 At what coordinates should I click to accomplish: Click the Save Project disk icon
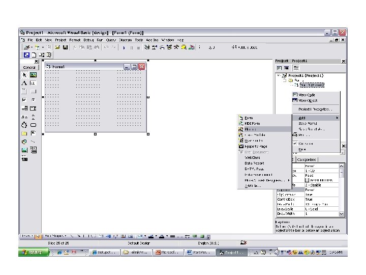coord(66,47)
